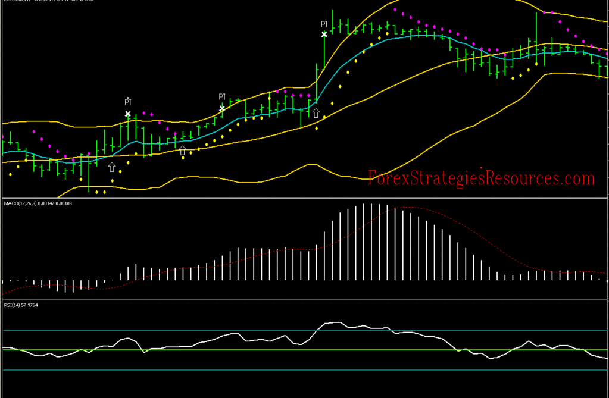
Task: Click the middle white up-arrow buy signal
Action: [183, 151]
